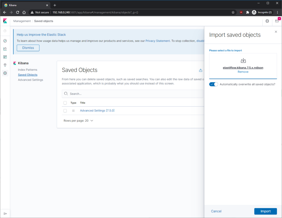Select Index Patterns in Kibana menu
The width and height of the screenshot is (282, 218).
tap(28, 70)
